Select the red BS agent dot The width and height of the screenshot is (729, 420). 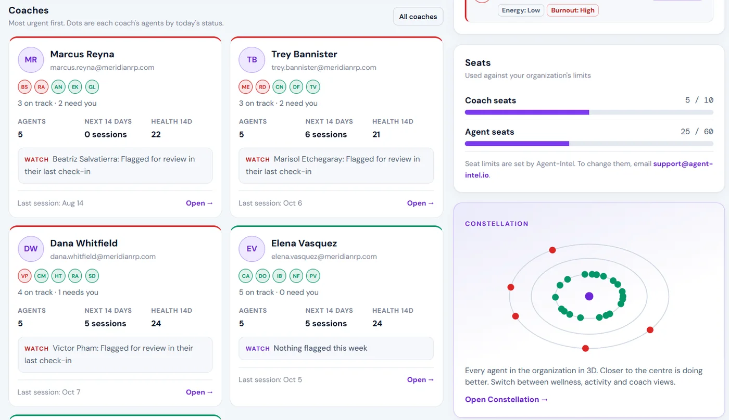[24, 87]
